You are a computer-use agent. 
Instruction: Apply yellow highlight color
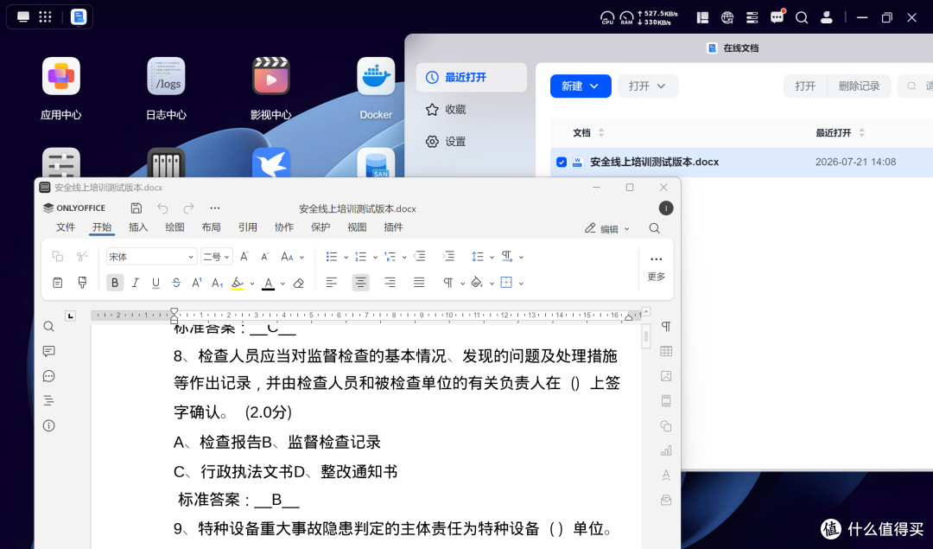point(238,283)
